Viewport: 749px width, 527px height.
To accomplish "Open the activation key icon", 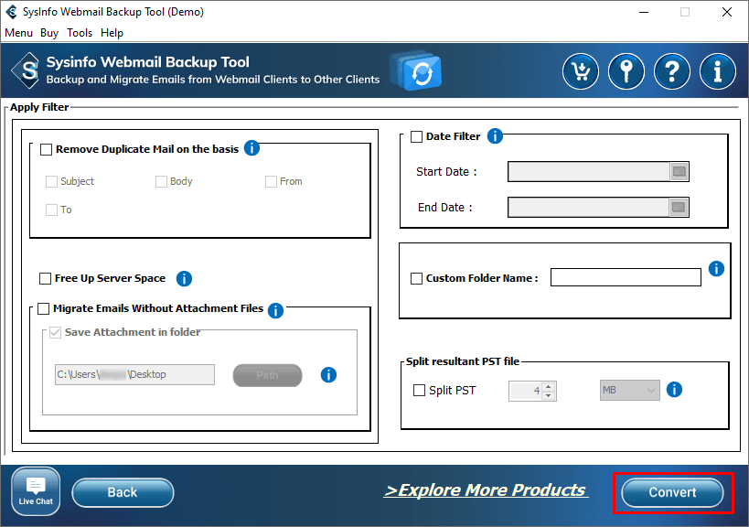I will pos(626,71).
